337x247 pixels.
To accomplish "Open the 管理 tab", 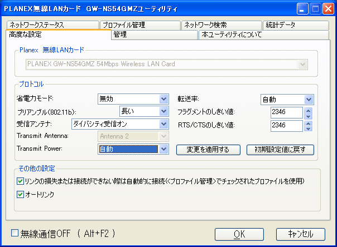I will pos(155,34).
